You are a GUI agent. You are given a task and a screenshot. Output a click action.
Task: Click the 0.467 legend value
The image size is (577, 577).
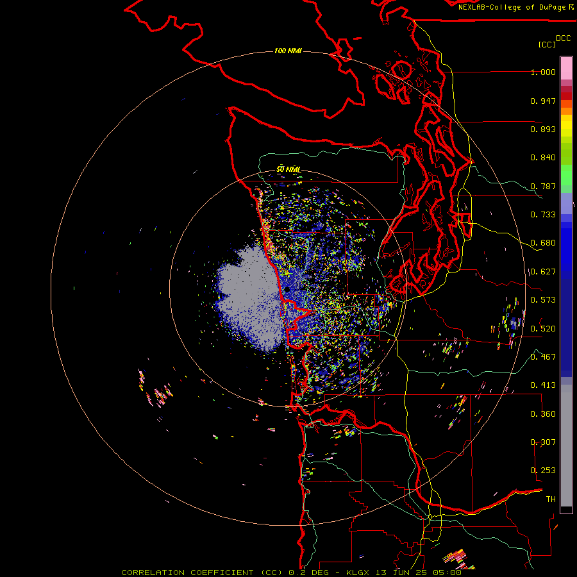pyautogui.click(x=543, y=357)
